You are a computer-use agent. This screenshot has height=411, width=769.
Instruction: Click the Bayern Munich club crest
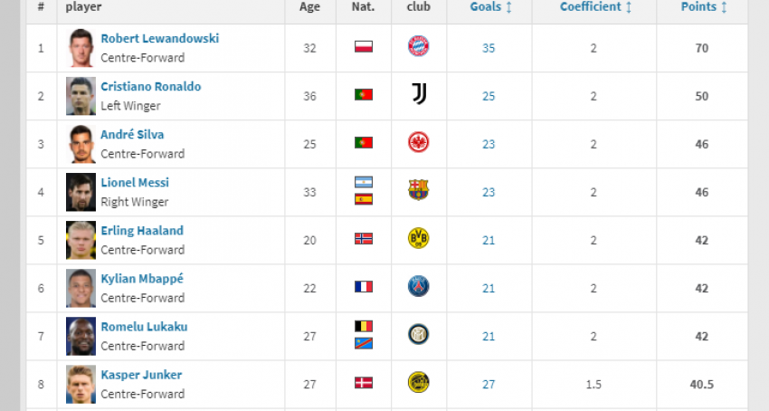point(418,47)
